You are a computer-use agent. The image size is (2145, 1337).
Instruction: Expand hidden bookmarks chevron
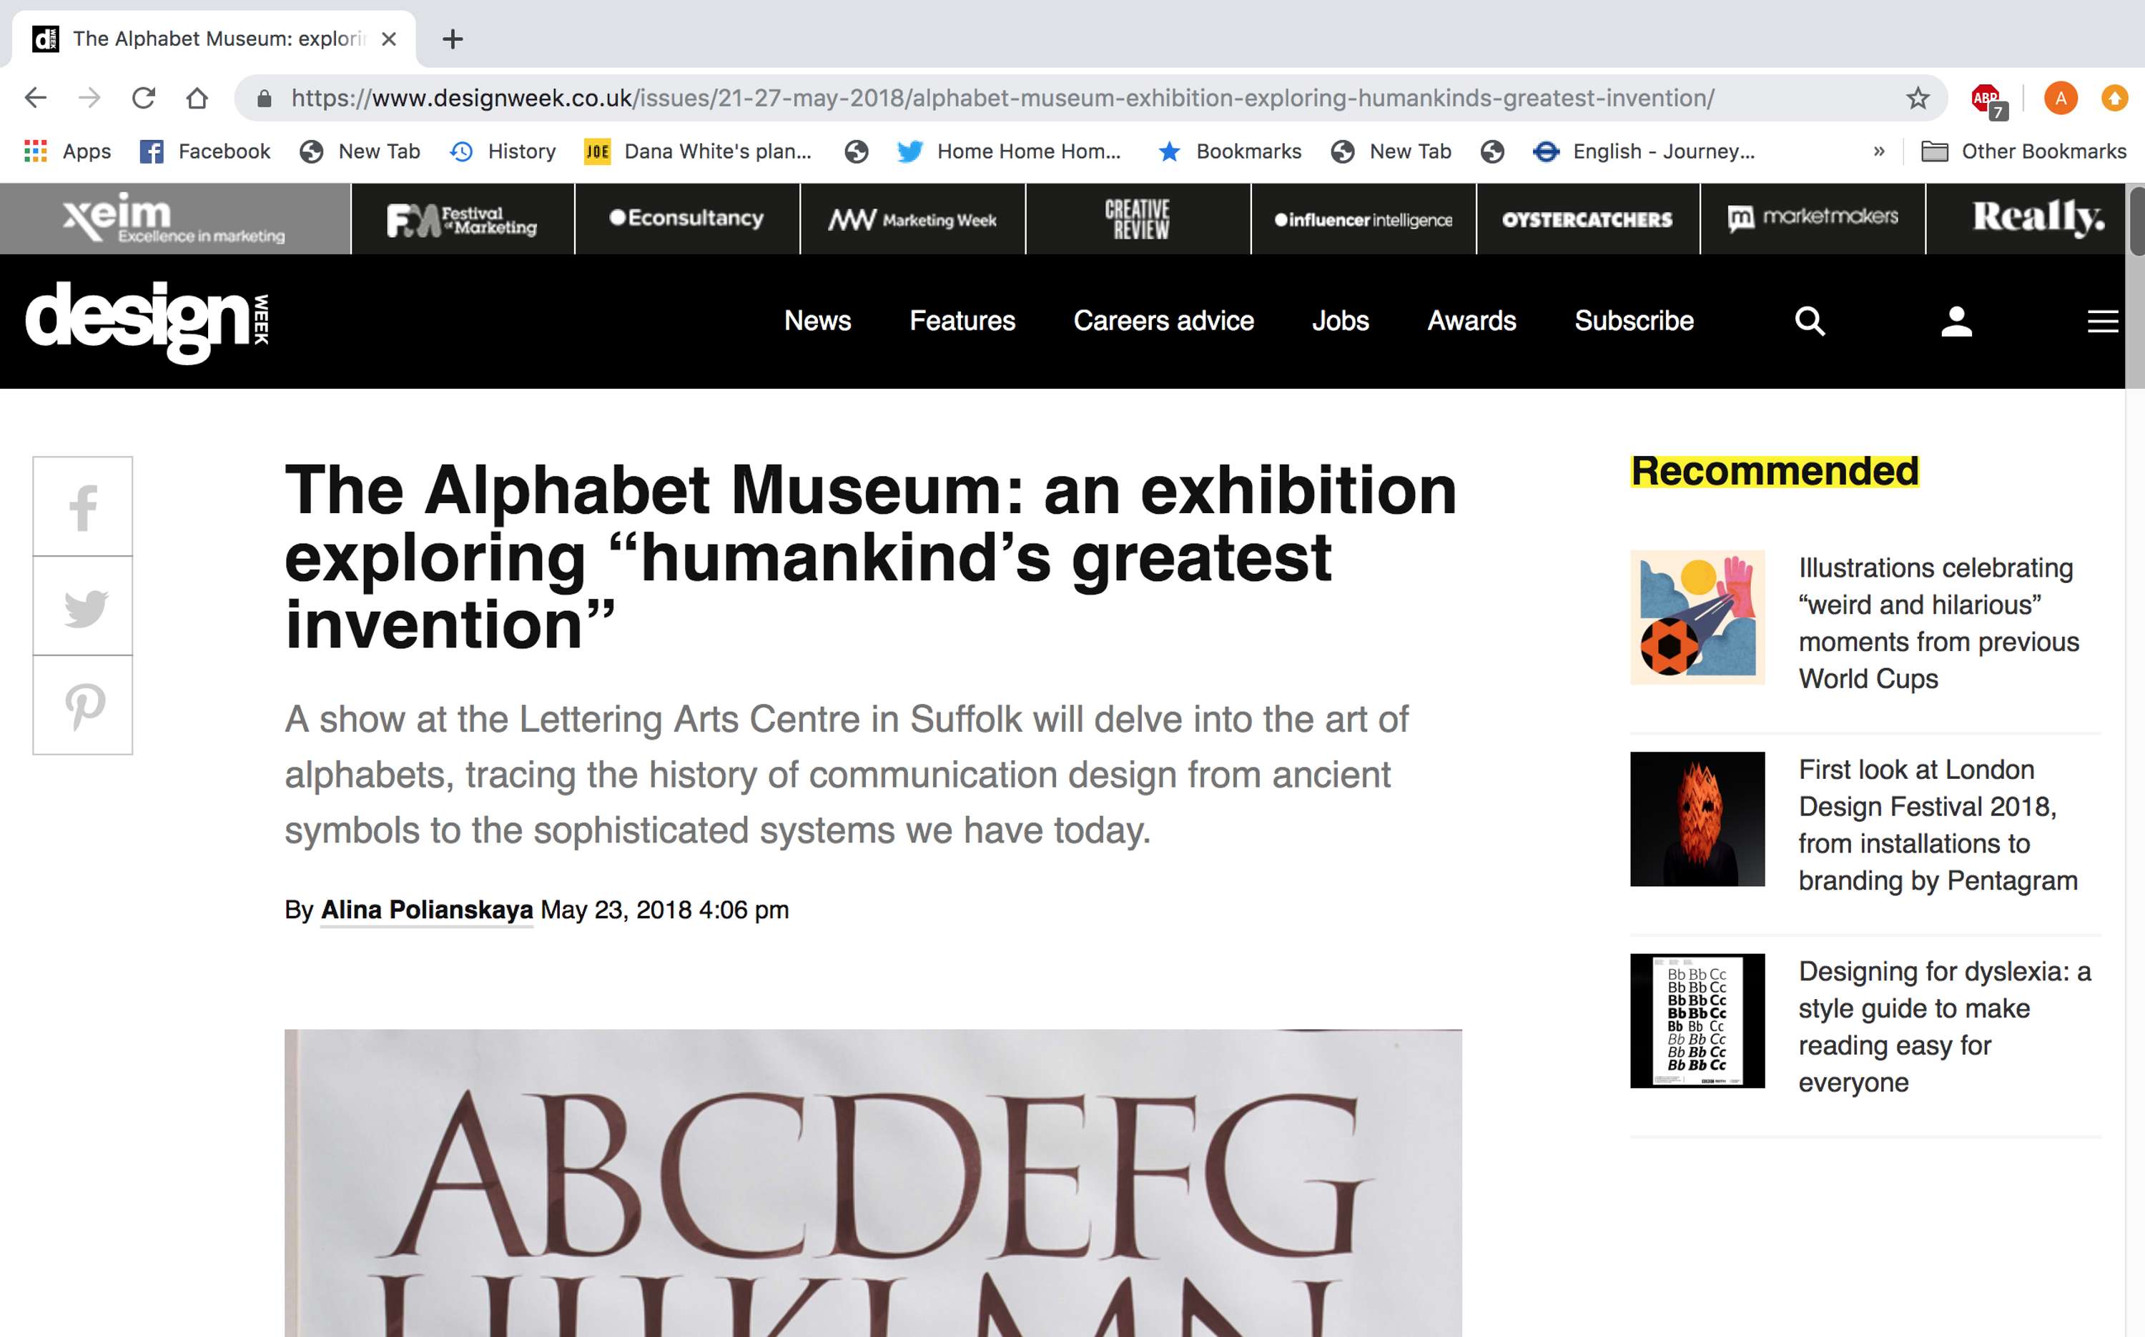[1879, 151]
